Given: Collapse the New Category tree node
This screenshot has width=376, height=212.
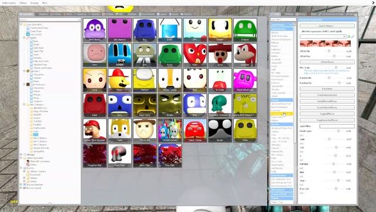Looking at the screenshot, I should click(x=24, y=105).
